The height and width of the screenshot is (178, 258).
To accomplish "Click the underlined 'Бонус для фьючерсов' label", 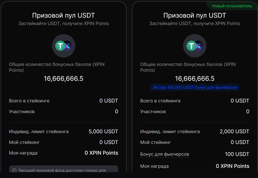I will (x=165, y=154).
